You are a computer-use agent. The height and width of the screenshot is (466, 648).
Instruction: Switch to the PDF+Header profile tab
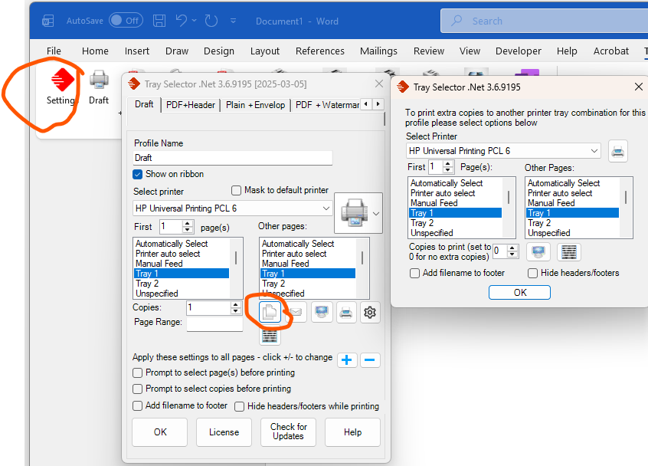[x=191, y=105]
